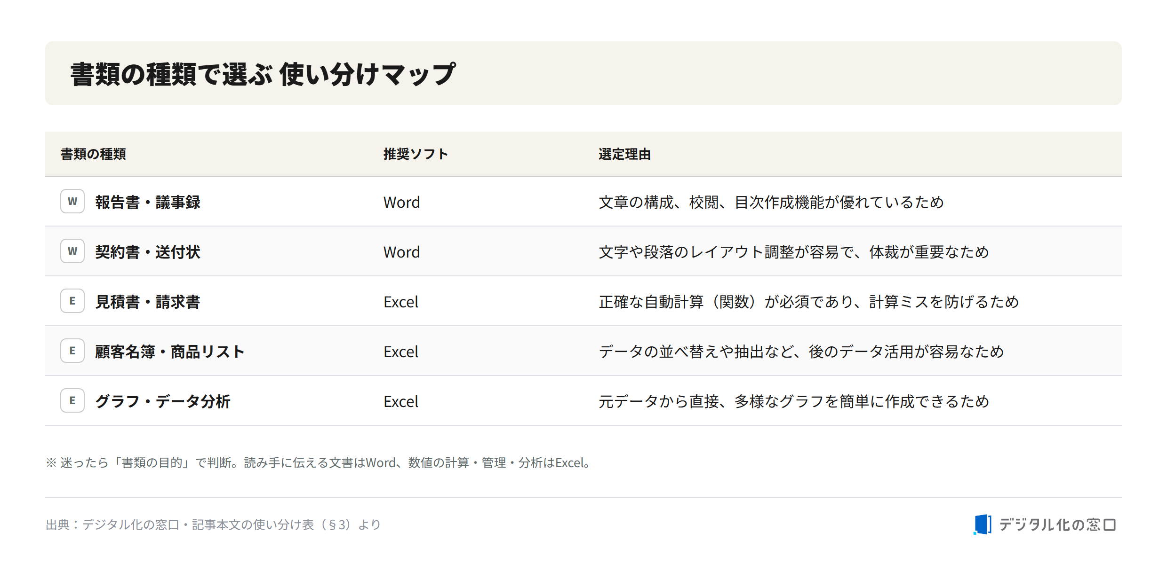Click the 書類の種類 column header
The height and width of the screenshot is (579, 1167).
(93, 154)
